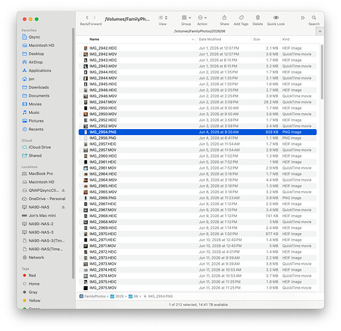Viewport: 341px width, 331px height.
Task: Select NA9D-NAS-3 in Locations
Action: point(41,232)
